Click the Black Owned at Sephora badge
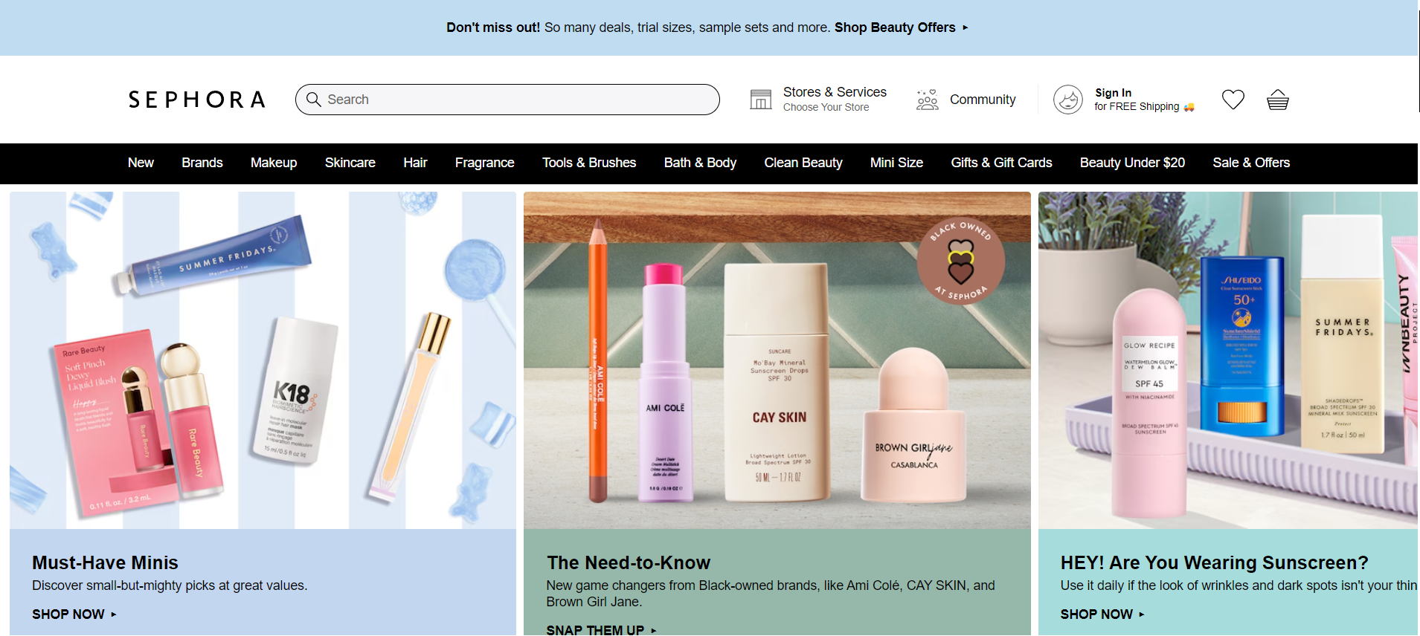Viewport: 1420px width, 636px height. 960,261
